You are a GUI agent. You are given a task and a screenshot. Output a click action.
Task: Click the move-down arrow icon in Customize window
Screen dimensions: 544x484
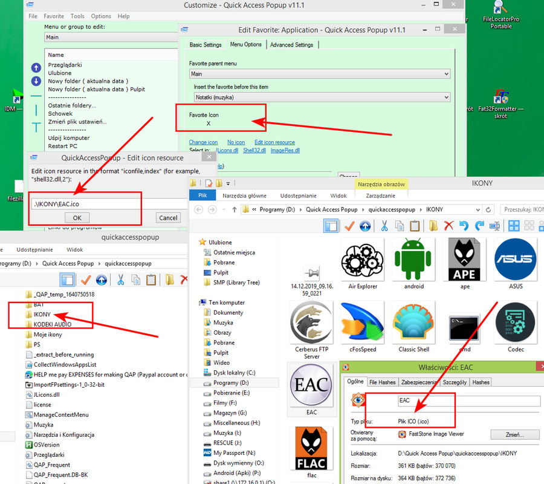point(36,81)
